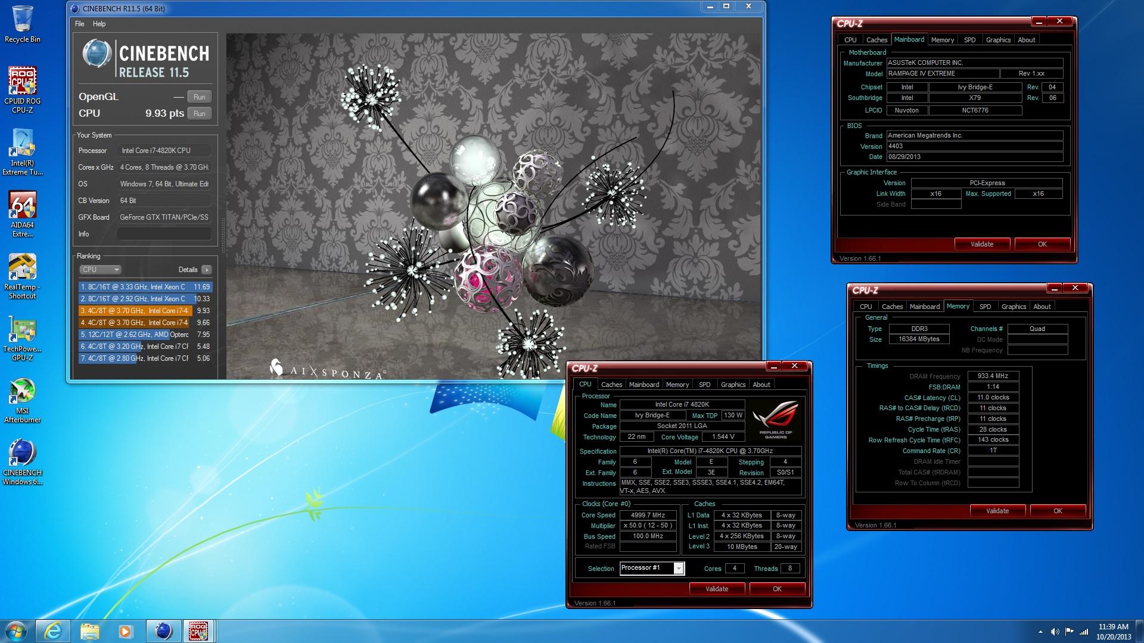Image resolution: width=1144 pixels, height=643 pixels.
Task: Open About tab in Mainboard CPU-Z window
Action: tap(1026, 40)
